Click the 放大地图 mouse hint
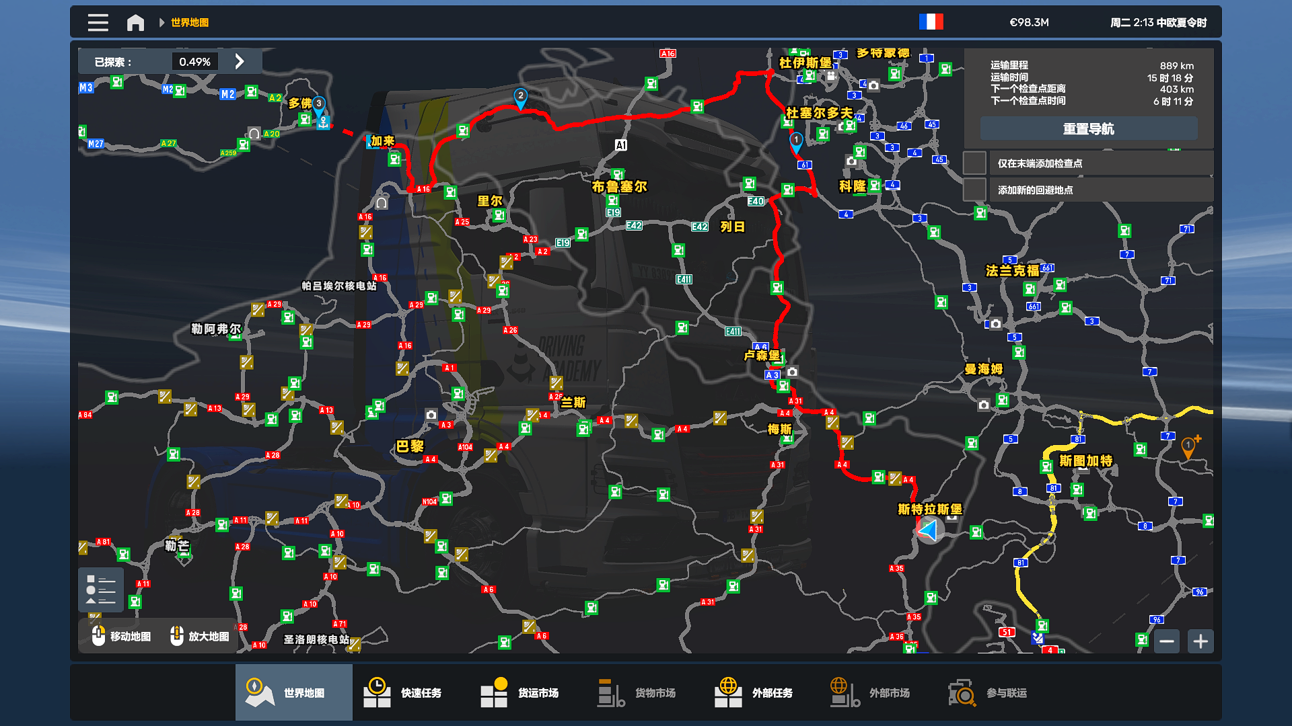This screenshot has width=1292, height=726. pos(201,636)
